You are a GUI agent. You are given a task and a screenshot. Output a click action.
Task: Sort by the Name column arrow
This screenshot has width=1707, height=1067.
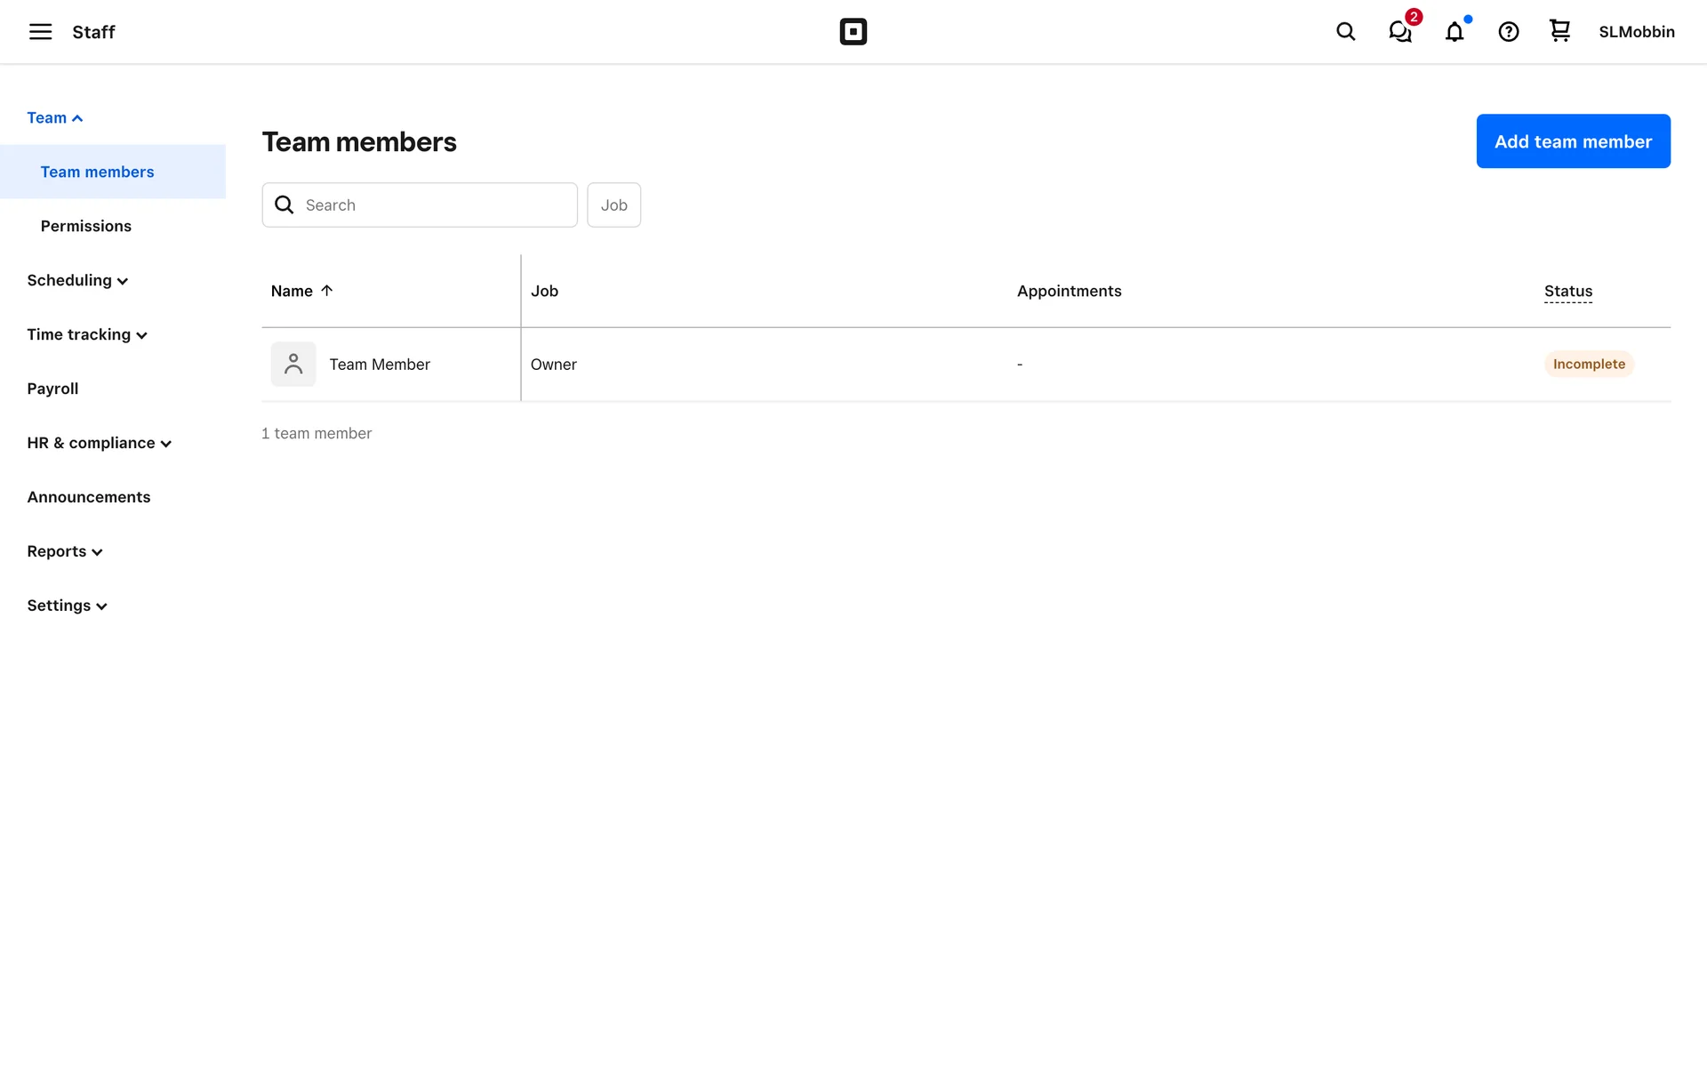point(326,291)
